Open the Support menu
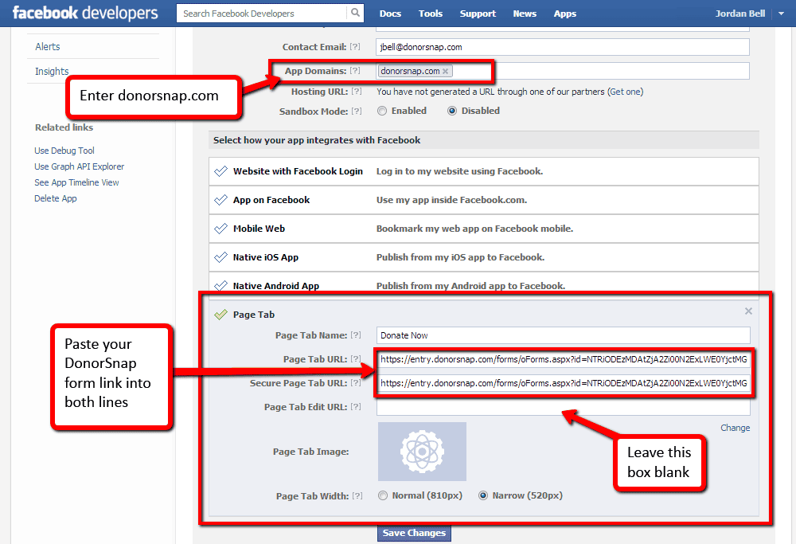Image resolution: width=796 pixels, height=544 pixels. click(478, 14)
